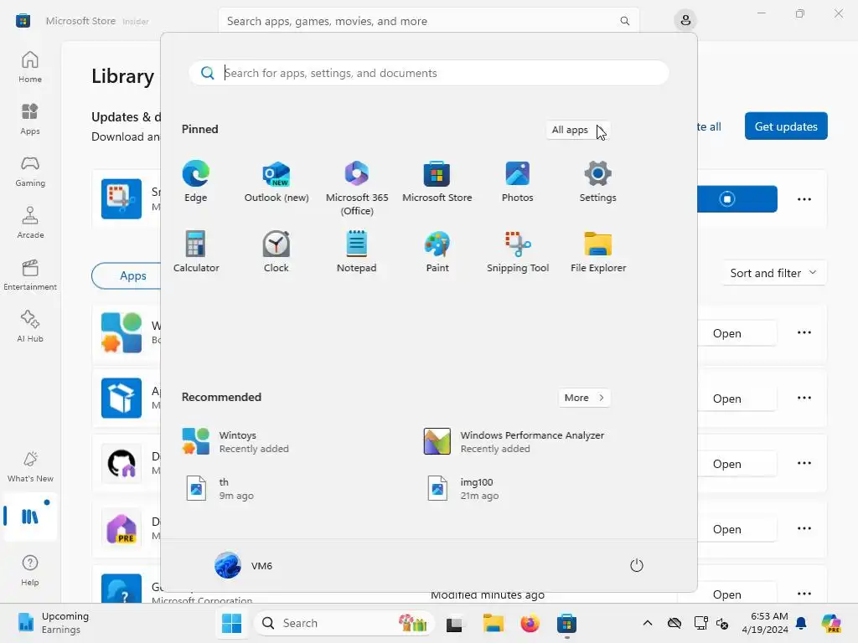
Task: Open more options beside the question-mark head app icon
Action: tap(804, 594)
